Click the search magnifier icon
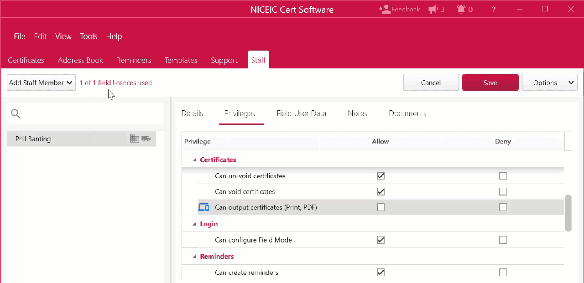 pos(16,114)
